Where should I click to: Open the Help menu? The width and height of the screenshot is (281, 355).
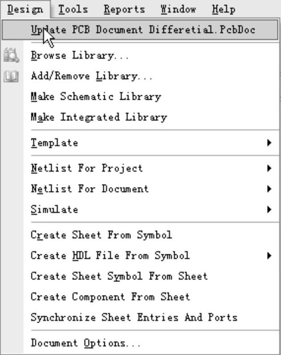click(x=223, y=9)
